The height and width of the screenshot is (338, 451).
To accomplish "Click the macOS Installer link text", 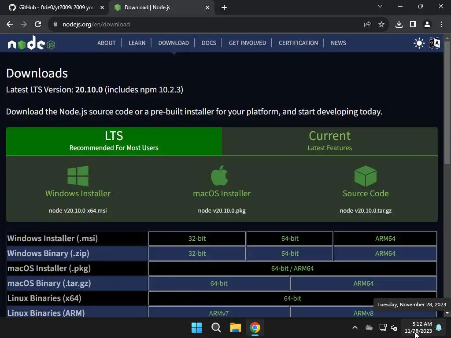I will tap(222, 194).
